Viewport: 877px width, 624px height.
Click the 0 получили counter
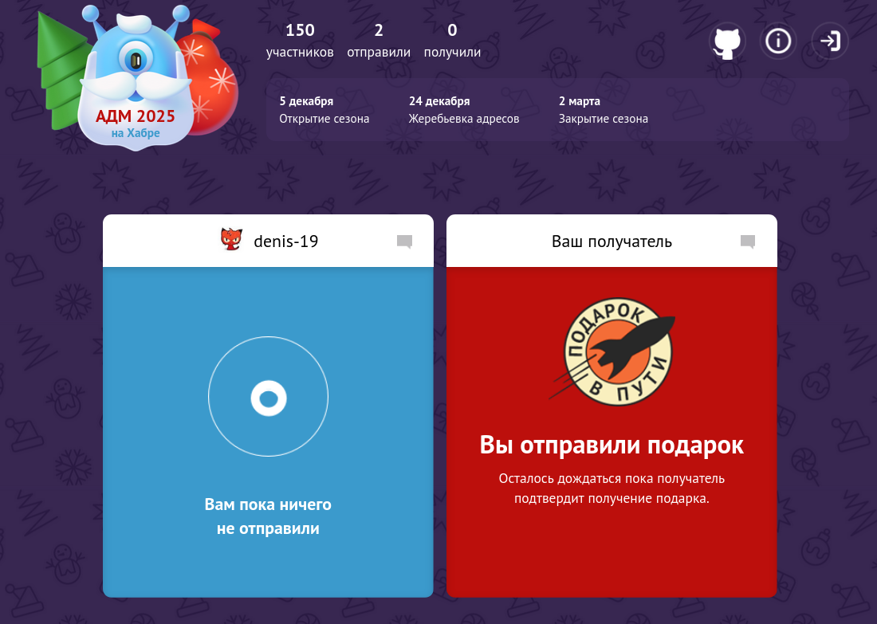pyautogui.click(x=452, y=41)
